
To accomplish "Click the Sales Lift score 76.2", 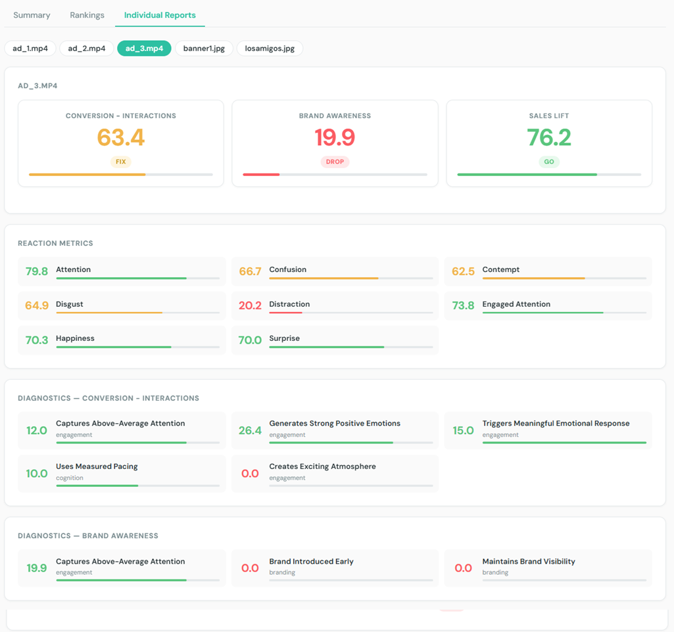I will (x=549, y=137).
